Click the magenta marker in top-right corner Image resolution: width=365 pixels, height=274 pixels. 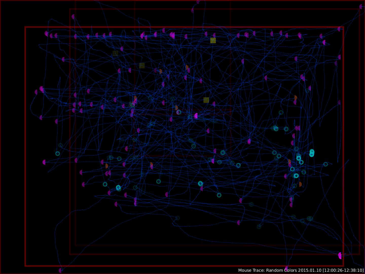[361, 7]
